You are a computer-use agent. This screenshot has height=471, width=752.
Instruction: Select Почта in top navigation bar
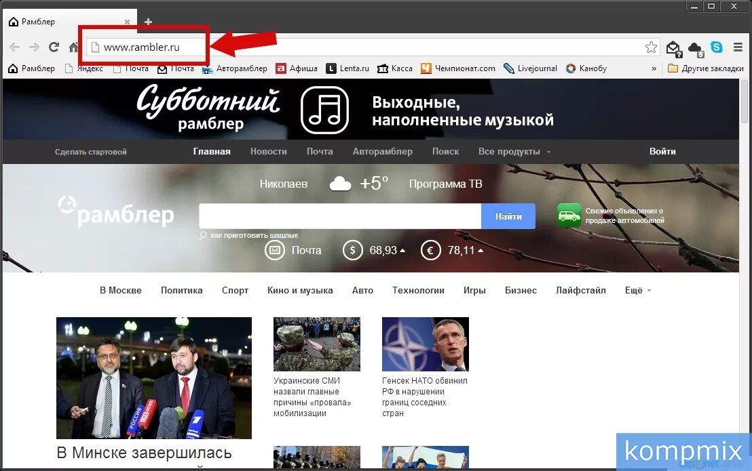click(x=320, y=151)
